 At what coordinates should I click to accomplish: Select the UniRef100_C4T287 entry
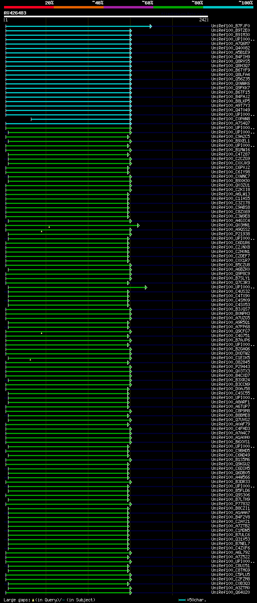230,154
